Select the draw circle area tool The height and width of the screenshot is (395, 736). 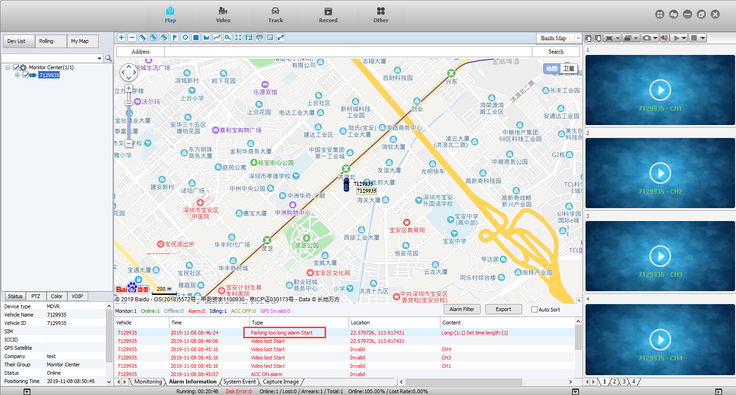[x=185, y=38]
